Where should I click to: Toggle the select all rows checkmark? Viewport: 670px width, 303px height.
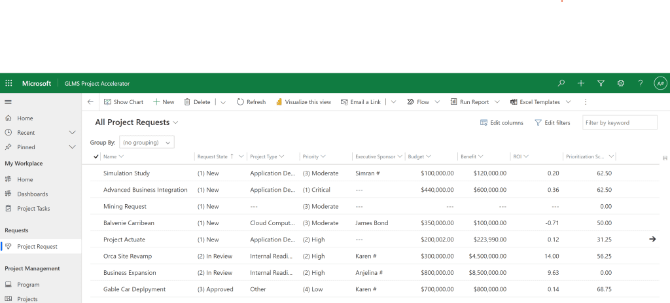(96, 156)
